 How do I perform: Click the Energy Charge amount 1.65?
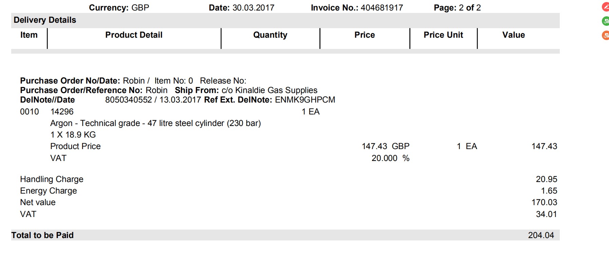(x=549, y=191)
